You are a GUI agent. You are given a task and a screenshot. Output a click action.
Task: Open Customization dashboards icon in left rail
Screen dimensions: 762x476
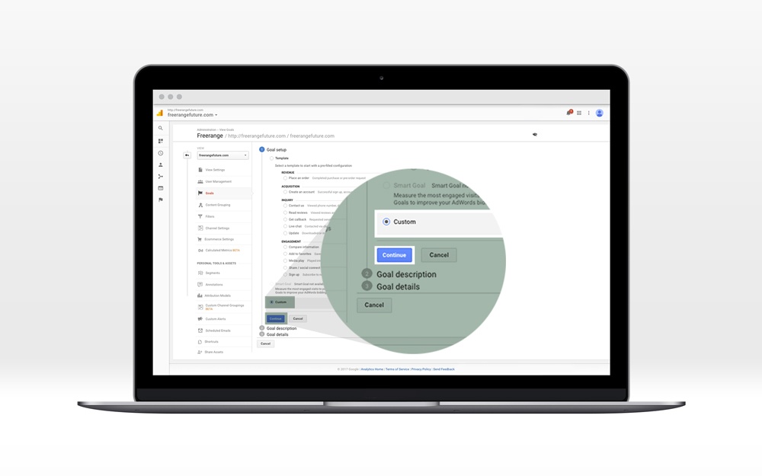(160, 141)
